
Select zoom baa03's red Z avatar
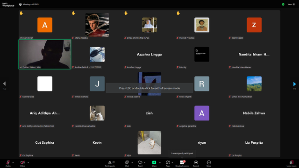tap(254, 25)
